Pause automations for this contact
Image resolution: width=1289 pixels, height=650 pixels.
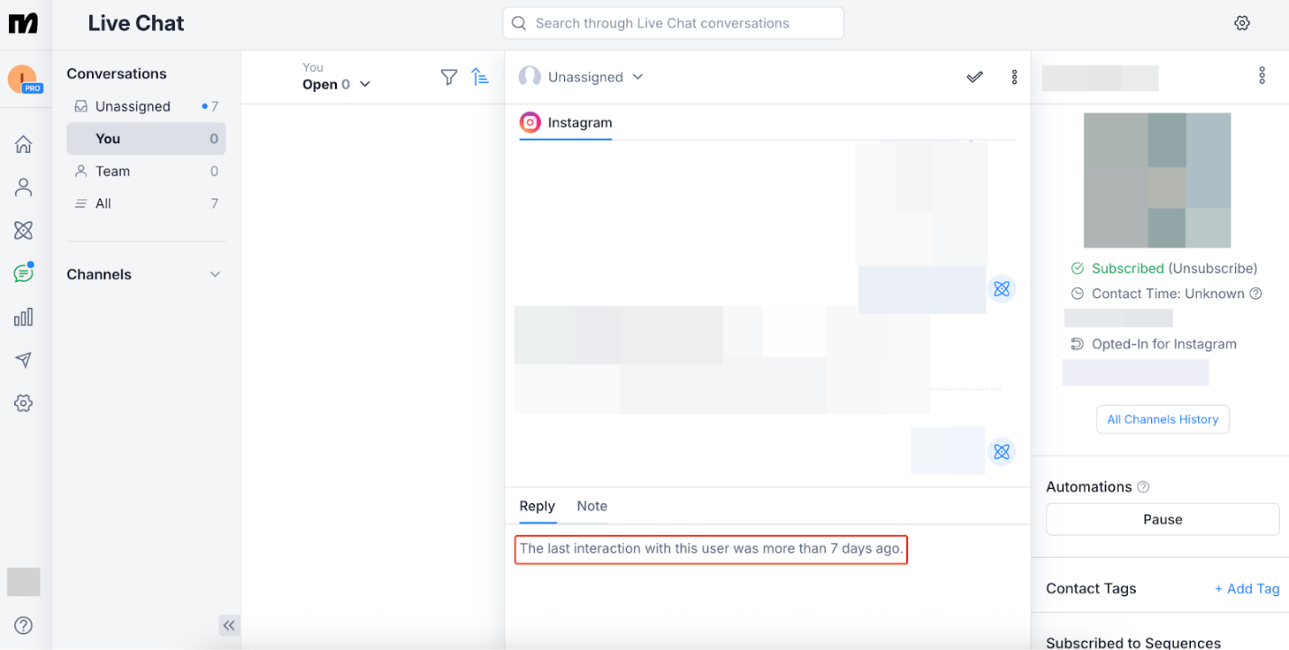point(1162,519)
